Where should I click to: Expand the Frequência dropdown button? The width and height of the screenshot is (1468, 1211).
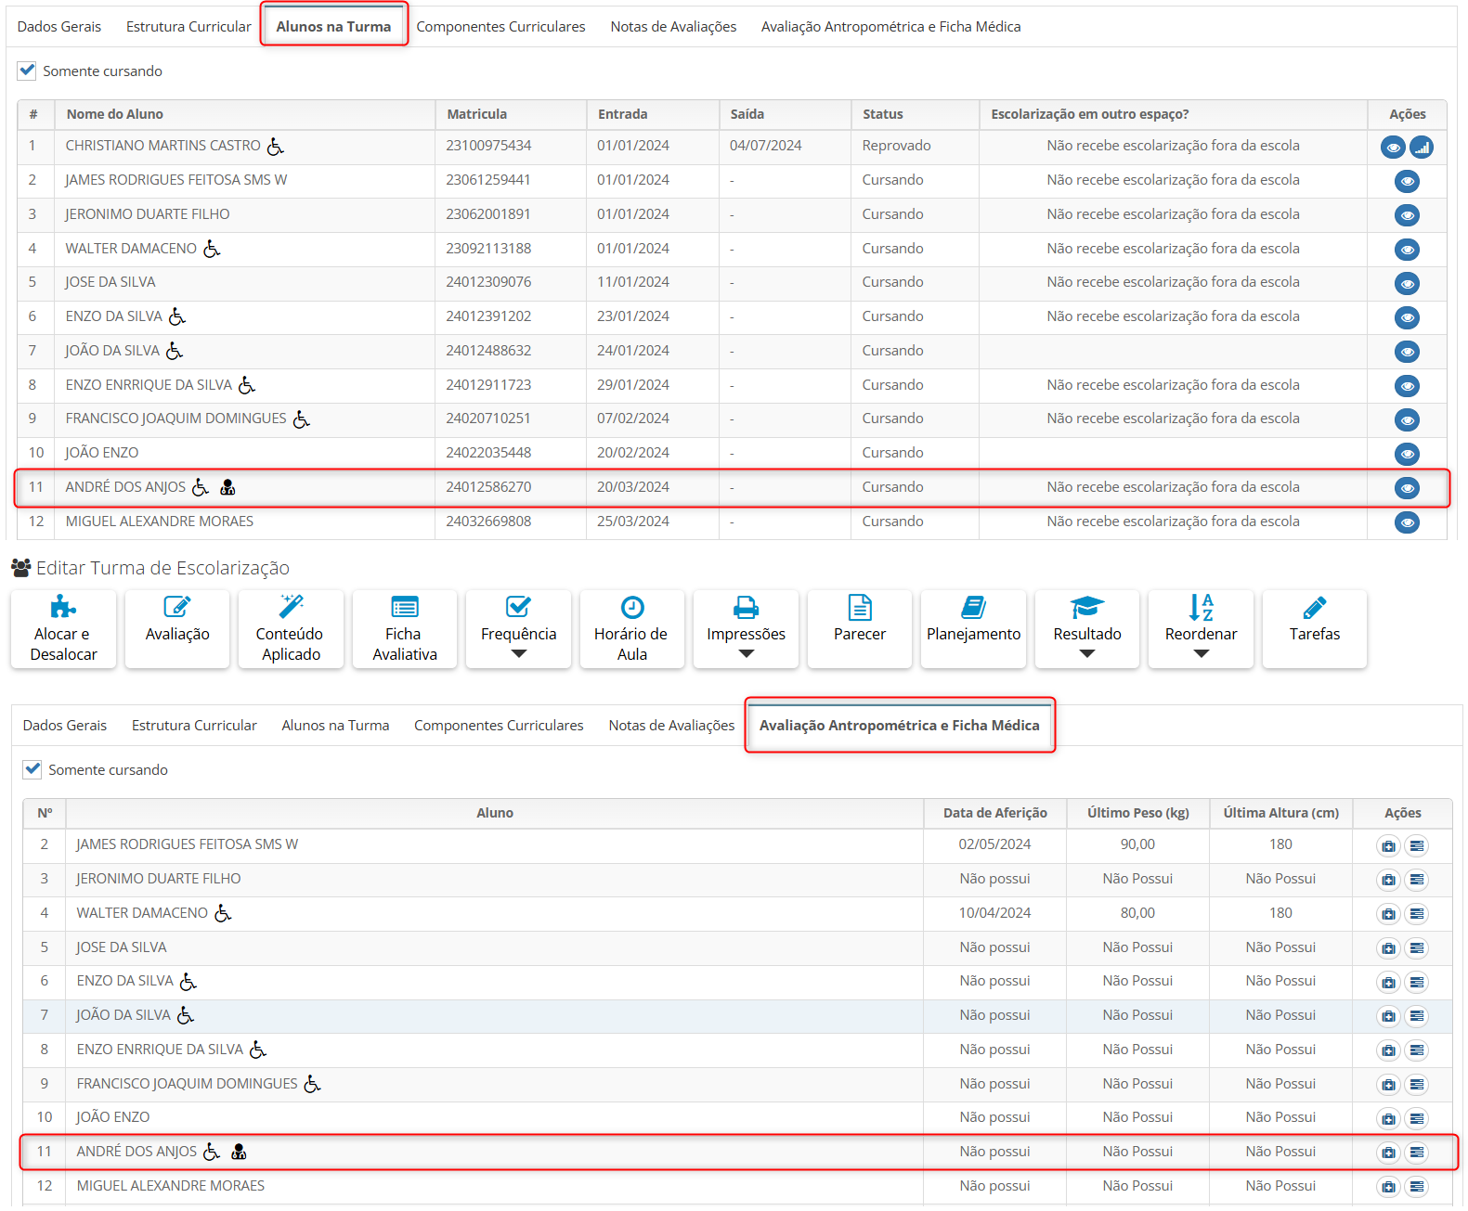518,629
